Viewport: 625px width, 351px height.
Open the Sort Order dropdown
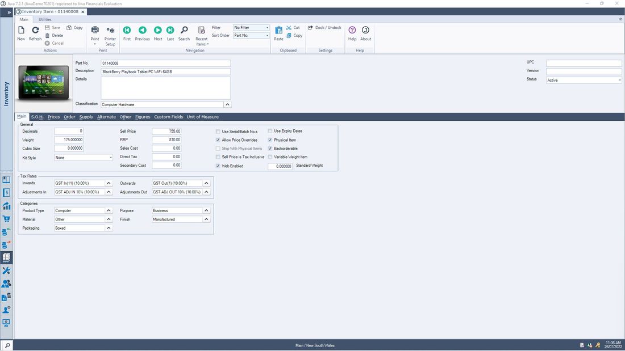tap(267, 35)
